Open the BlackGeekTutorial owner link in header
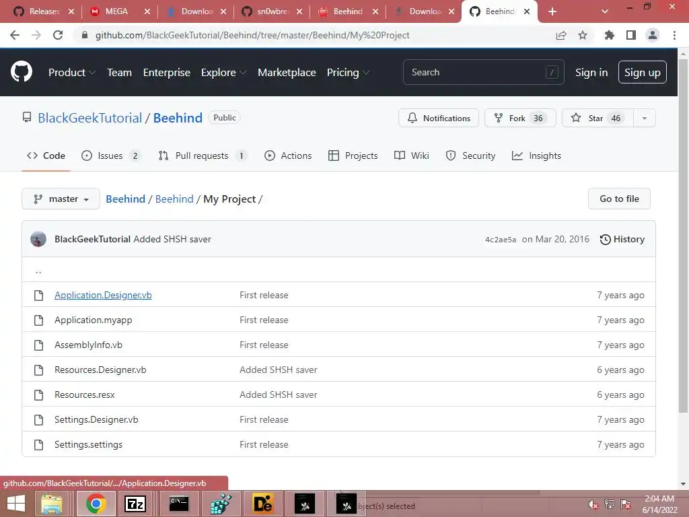The height and width of the screenshot is (517, 689). coord(89,118)
